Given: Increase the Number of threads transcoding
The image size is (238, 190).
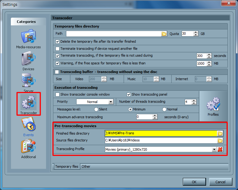Looking at the screenshot, I should pyautogui.click(x=194, y=100).
